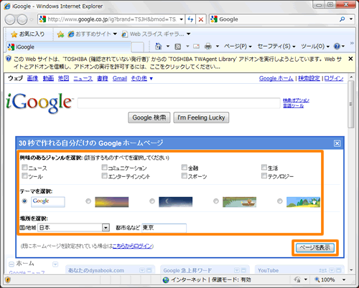Screen dimensions: 359x288
Task: Click the 動画 navigation link
Action: point(48,78)
